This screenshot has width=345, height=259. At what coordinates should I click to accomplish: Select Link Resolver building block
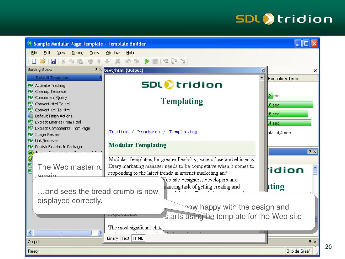tap(46, 141)
